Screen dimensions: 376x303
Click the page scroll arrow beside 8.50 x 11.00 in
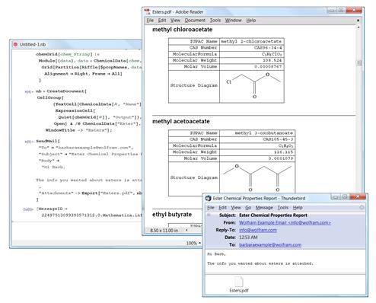[x=186, y=230]
